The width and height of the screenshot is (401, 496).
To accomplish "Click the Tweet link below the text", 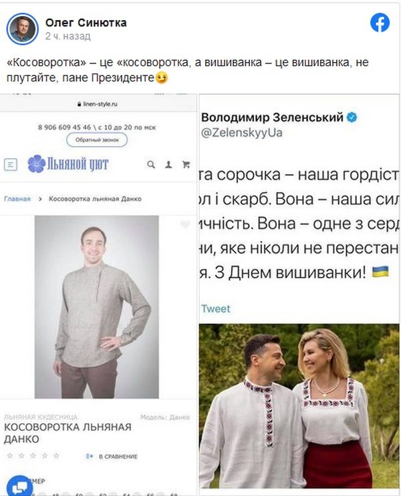I will pyautogui.click(x=216, y=308).
